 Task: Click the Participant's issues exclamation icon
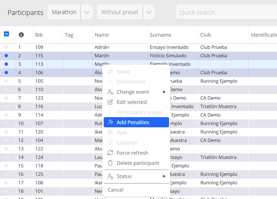pyautogui.click(x=110, y=112)
